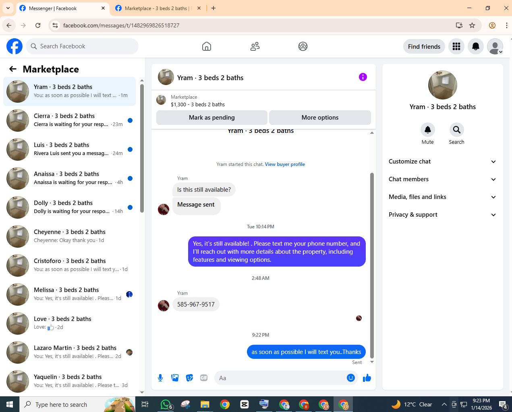Click Find friends button
Screen dimensions: 512x412
[424, 46]
